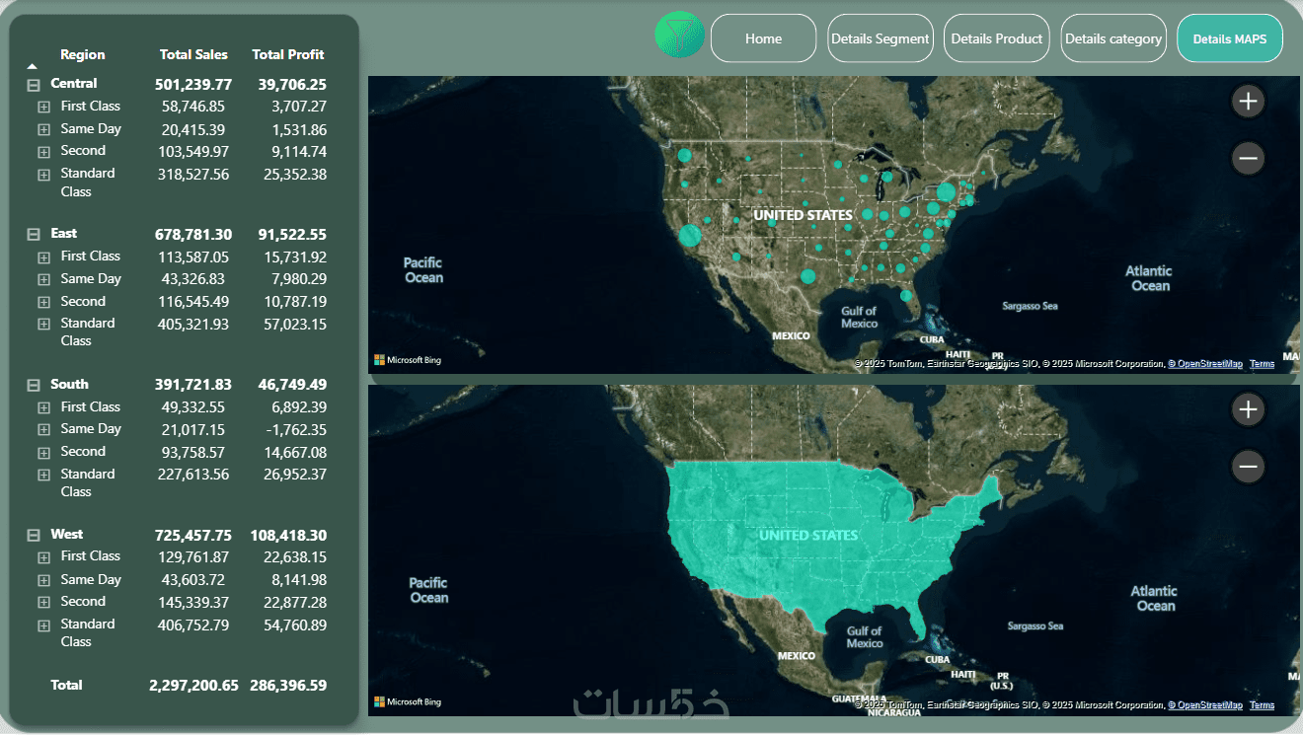Expand Second under West
The image size is (1303, 735).
click(43, 603)
